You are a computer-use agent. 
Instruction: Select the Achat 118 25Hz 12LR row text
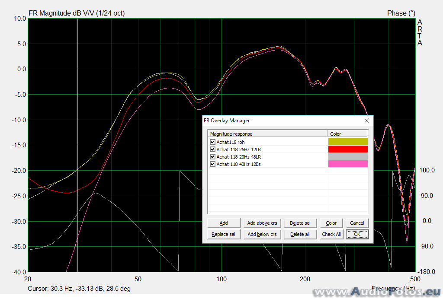pyautogui.click(x=239, y=149)
